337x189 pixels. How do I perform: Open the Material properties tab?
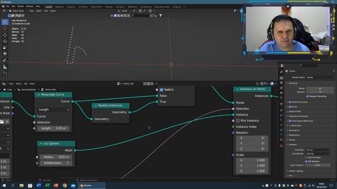(281, 140)
